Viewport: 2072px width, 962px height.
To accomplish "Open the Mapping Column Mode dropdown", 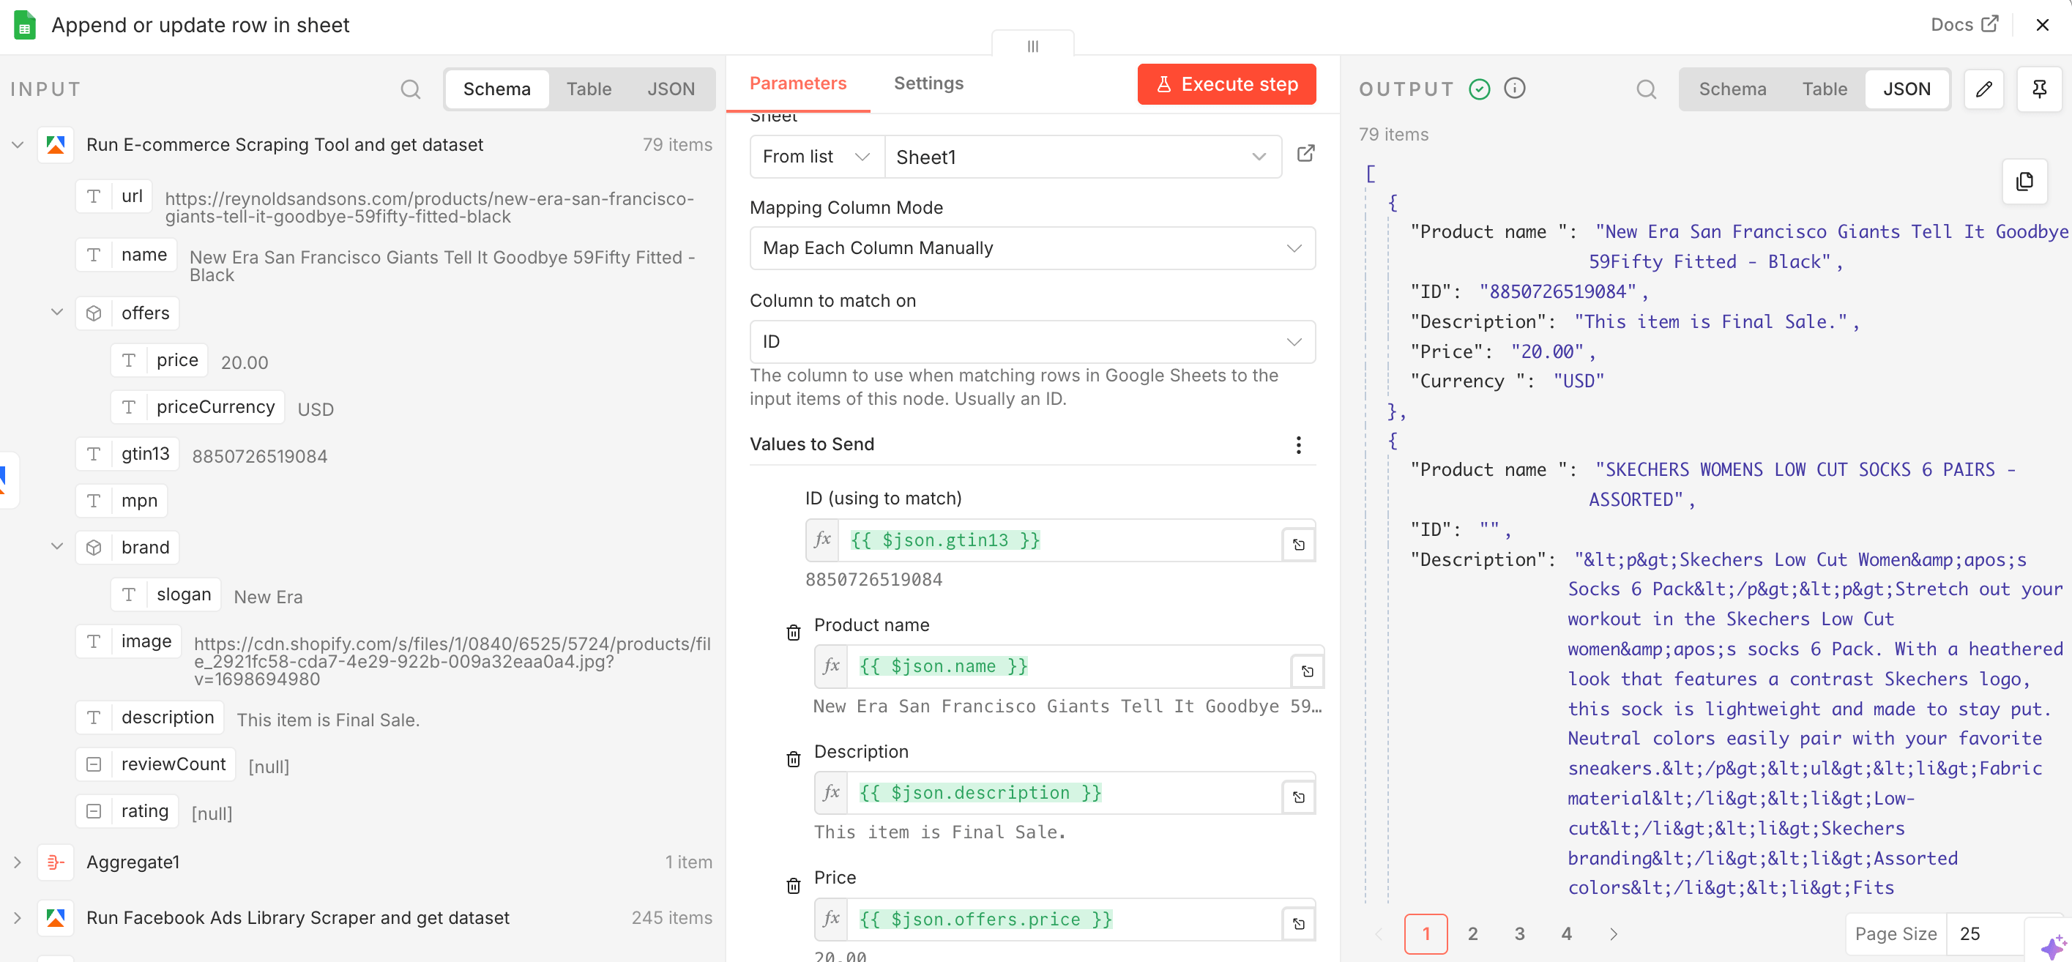I will [x=1032, y=247].
